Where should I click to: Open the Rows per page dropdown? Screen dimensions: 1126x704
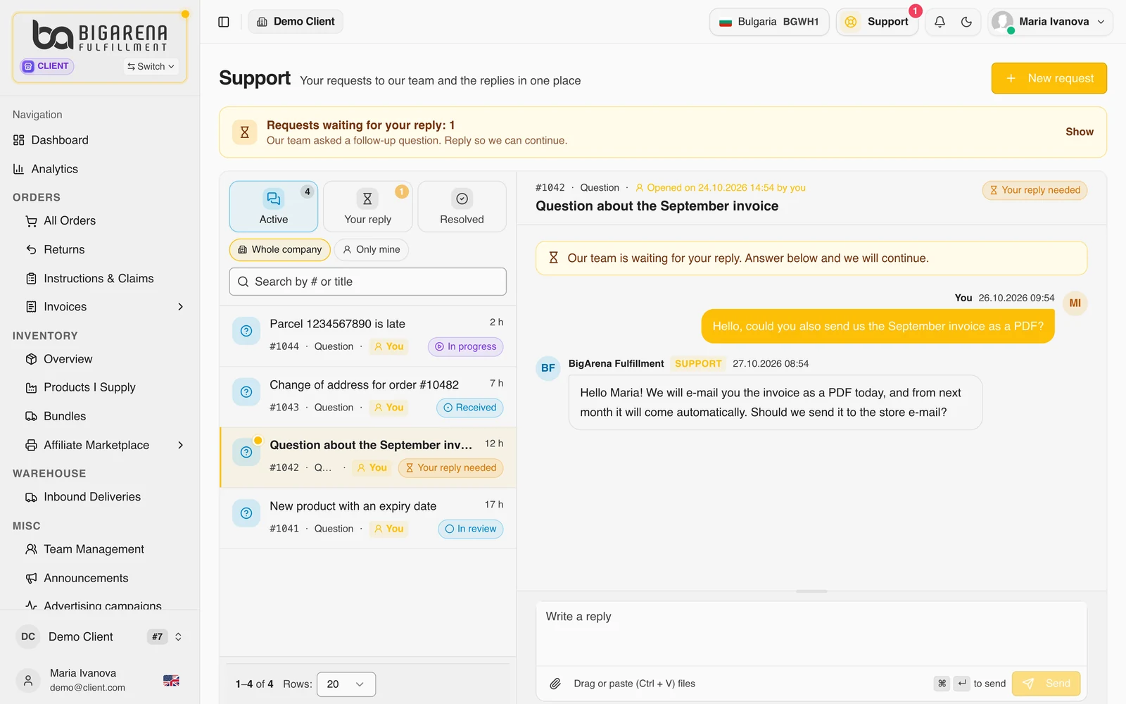pos(346,684)
